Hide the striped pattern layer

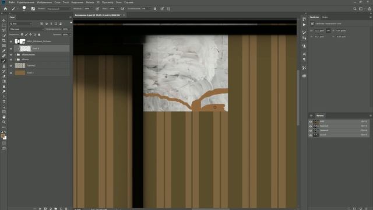tap(11, 66)
